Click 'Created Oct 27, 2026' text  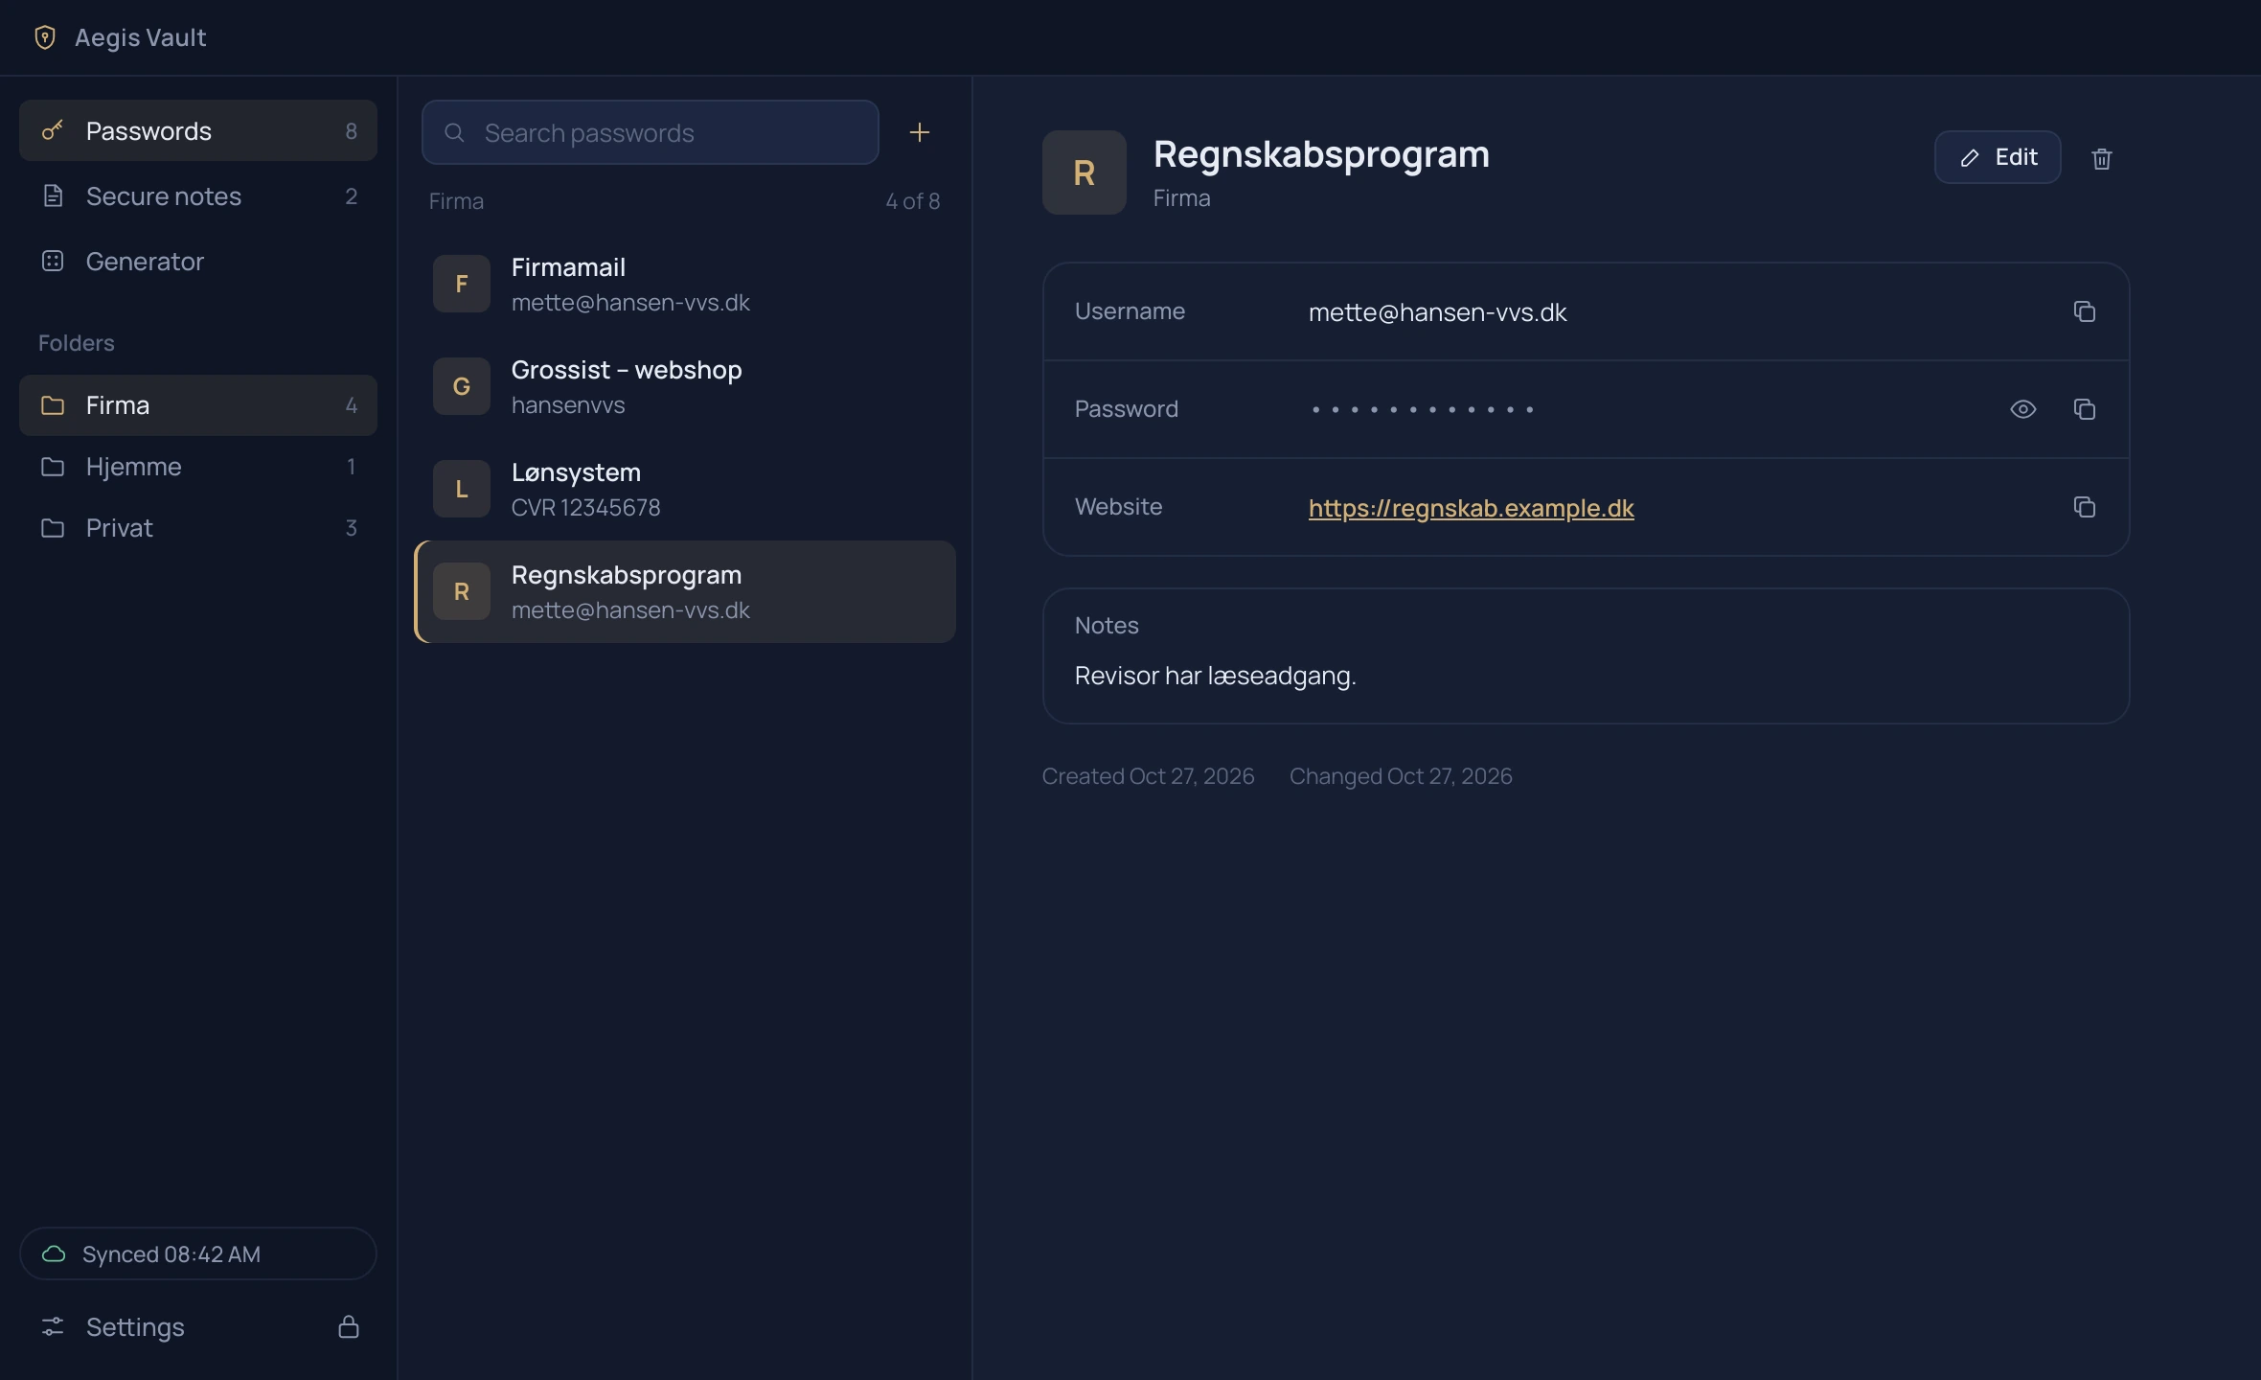(x=1148, y=776)
